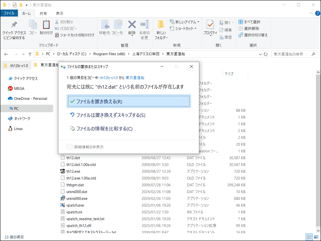
Task: Click the Copy to (コピー先) icon
Action: pyautogui.click(x=117, y=25)
